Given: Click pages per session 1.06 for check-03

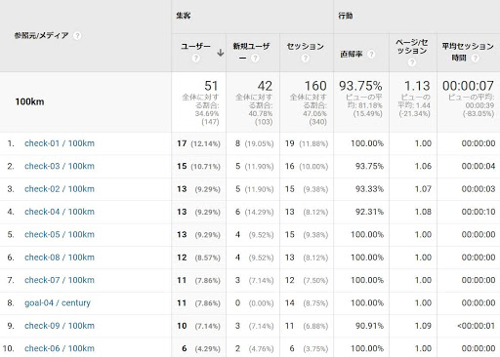Looking at the screenshot, I should (423, 166).
